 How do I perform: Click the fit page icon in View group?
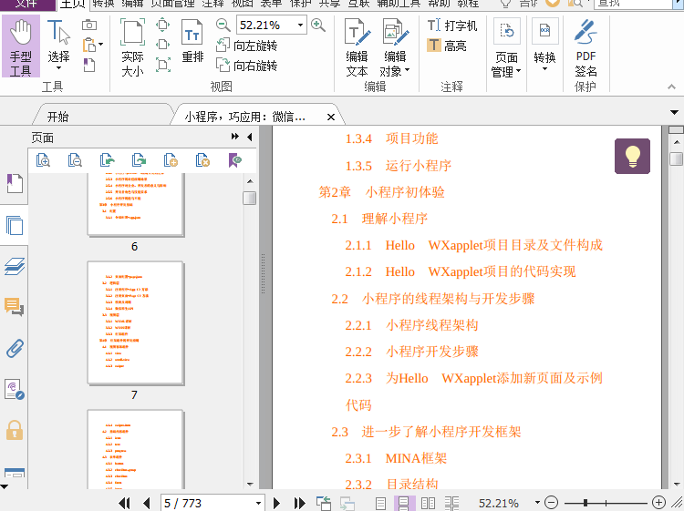162,25
